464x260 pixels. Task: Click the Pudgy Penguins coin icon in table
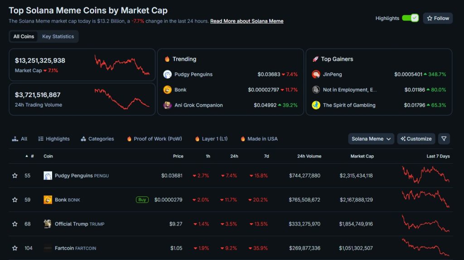(x=48, y=176)
